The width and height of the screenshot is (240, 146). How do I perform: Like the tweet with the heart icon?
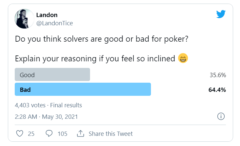coord(20,134)
